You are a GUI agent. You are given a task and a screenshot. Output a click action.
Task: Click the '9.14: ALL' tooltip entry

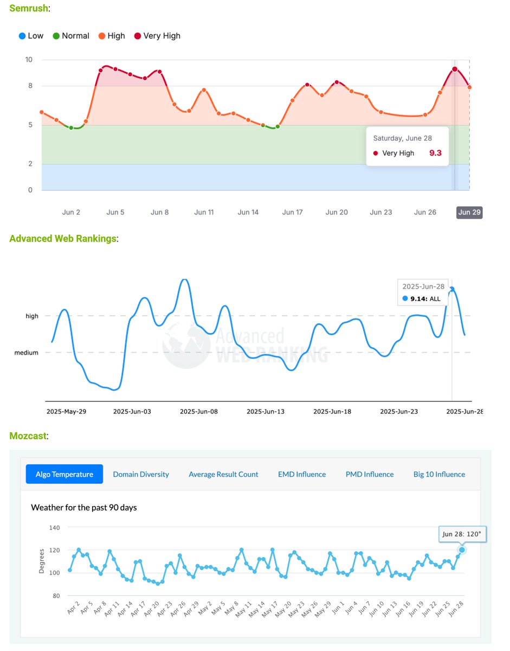[x=422, y=298]
